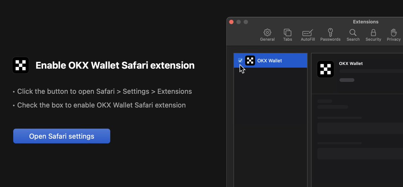Toggle the OKX Wallet extension checkbox
This screenshot has width=403, height=187.
(x=240, y=60)
